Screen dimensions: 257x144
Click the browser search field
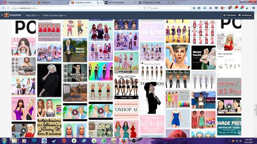[169, 8]
